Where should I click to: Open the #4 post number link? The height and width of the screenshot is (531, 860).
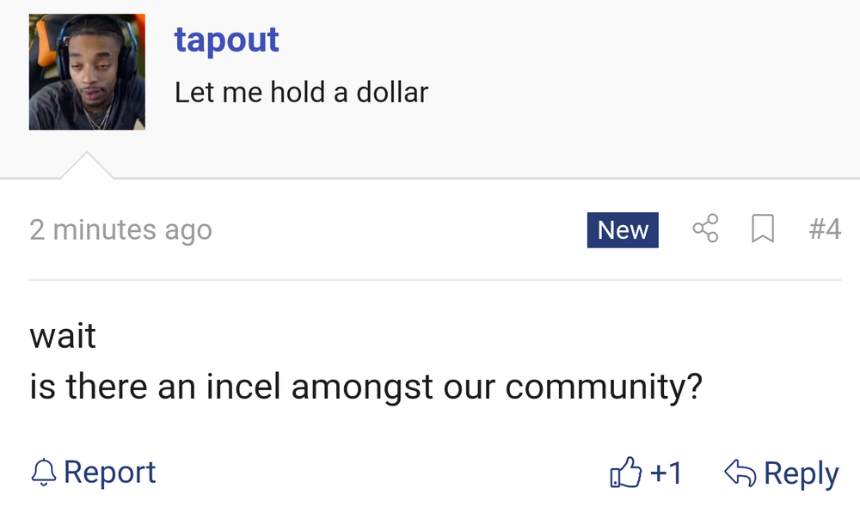pos(825,229)
